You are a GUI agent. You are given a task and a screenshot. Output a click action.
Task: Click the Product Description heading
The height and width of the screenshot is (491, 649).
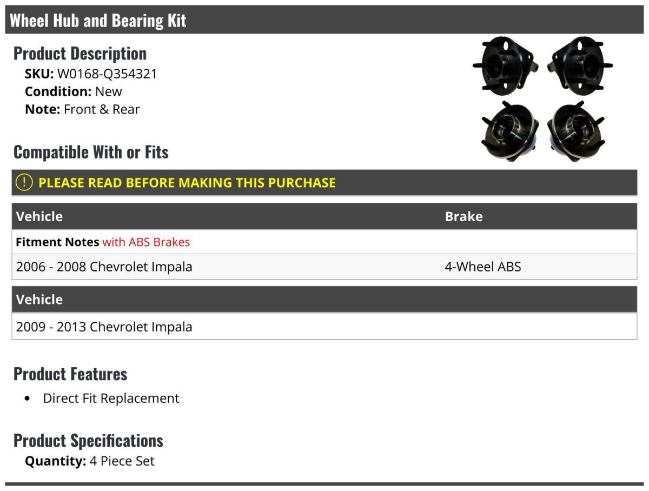pos(80,54)
